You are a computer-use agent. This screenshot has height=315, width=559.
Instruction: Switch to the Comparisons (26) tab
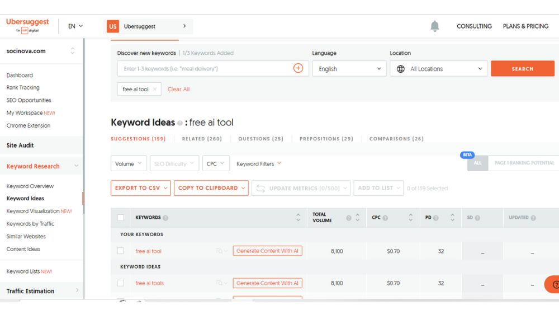coord(396,139)
